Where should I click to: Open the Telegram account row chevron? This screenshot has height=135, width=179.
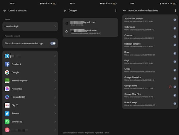point(55,56)
